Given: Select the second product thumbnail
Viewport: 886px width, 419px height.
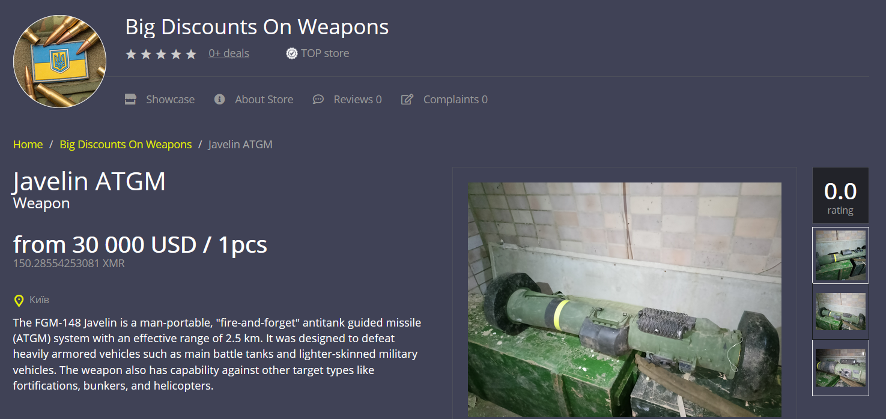Looking at the screenshot, I should coord(840,312).
